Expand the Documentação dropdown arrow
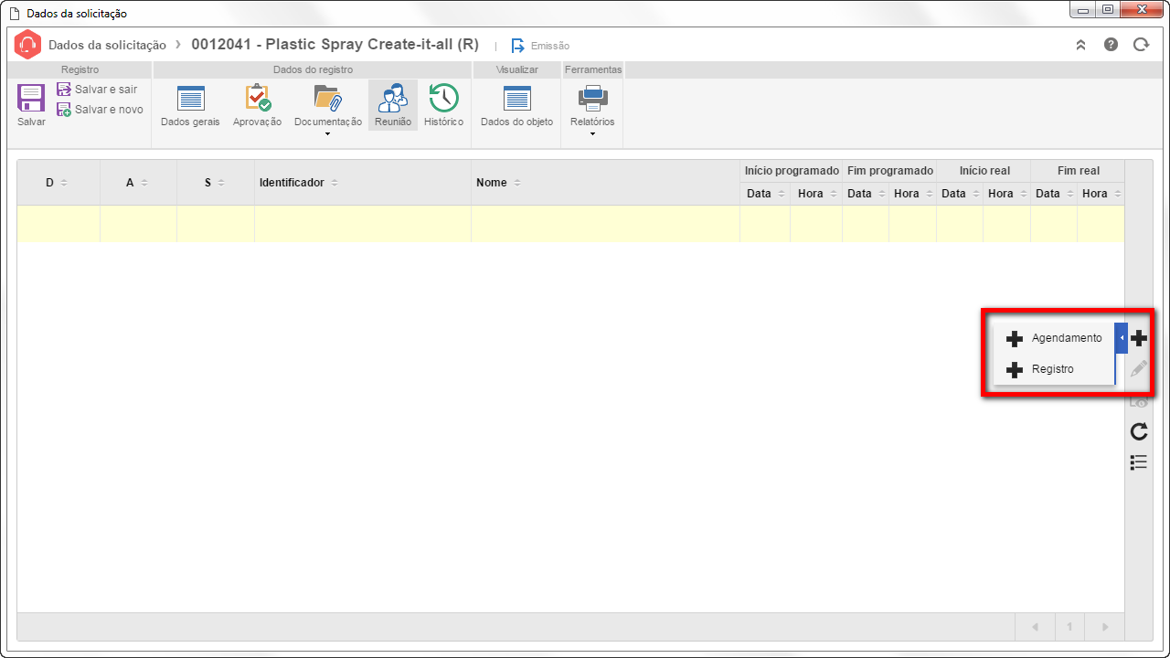1170x658 pixels. click(327, 134)
